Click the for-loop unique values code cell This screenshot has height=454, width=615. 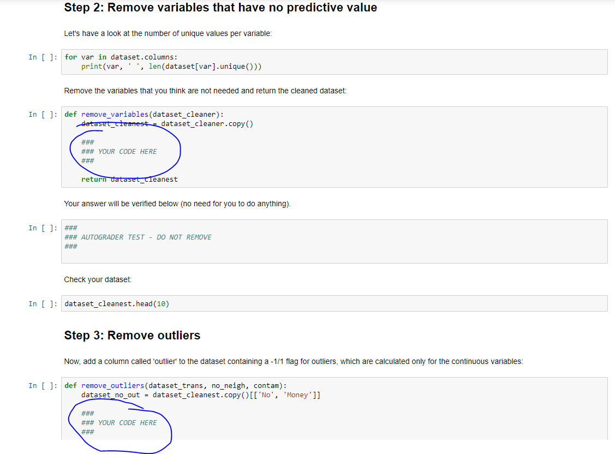point(164,61)
